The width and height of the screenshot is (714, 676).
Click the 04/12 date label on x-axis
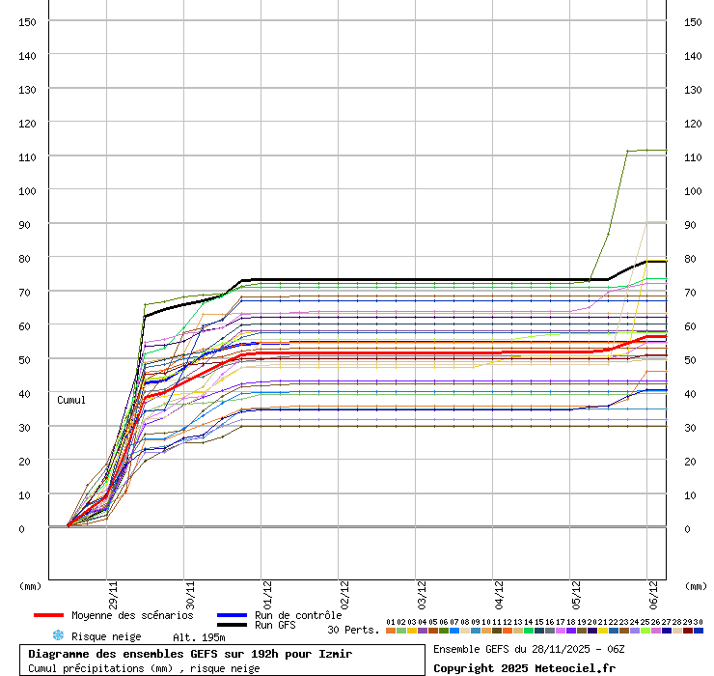tap(499, 595)
